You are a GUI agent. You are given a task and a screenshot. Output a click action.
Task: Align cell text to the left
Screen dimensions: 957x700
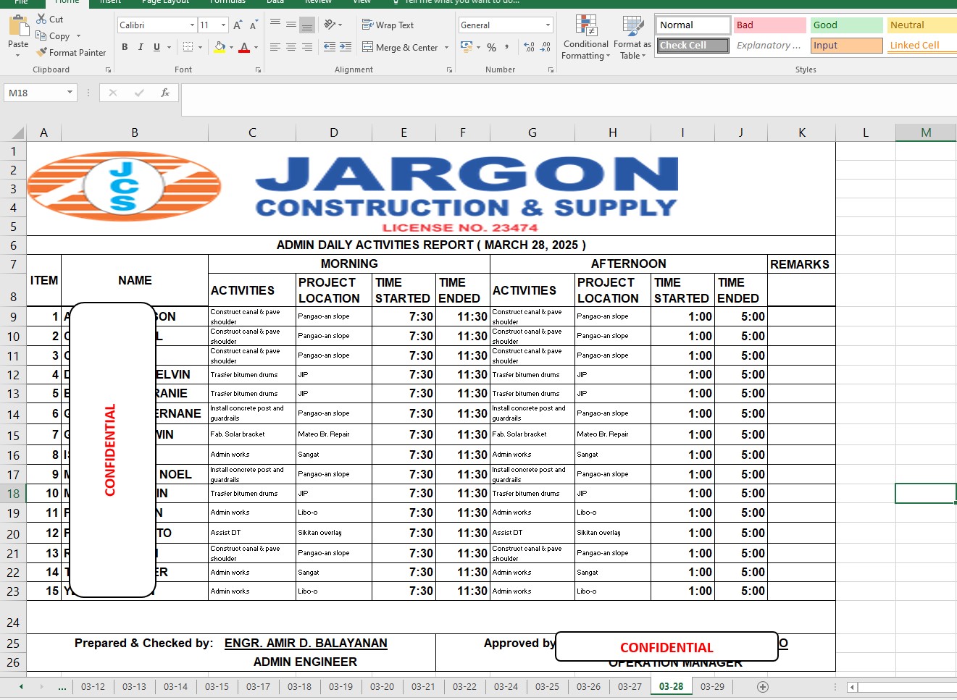click(x=275, y=47)
